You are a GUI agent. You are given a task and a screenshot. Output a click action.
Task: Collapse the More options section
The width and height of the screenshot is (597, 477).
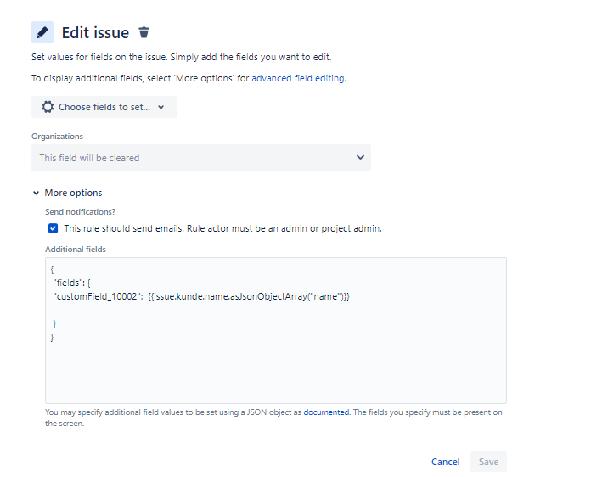point(68,193)
